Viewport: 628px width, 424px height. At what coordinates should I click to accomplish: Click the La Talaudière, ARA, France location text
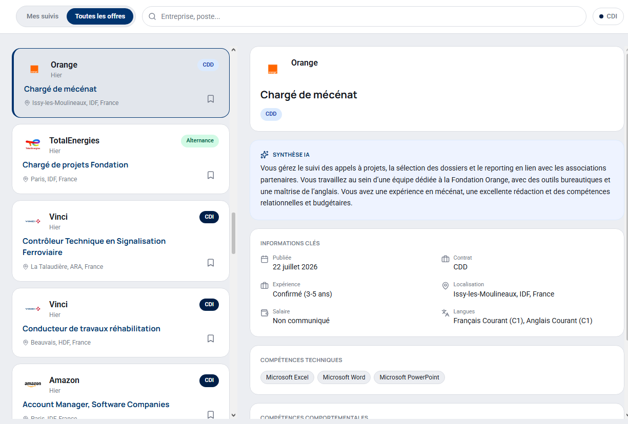67,267
